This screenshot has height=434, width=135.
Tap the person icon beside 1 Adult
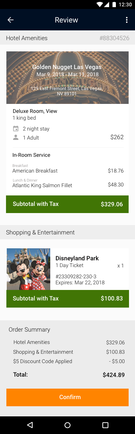coord(16,138)
